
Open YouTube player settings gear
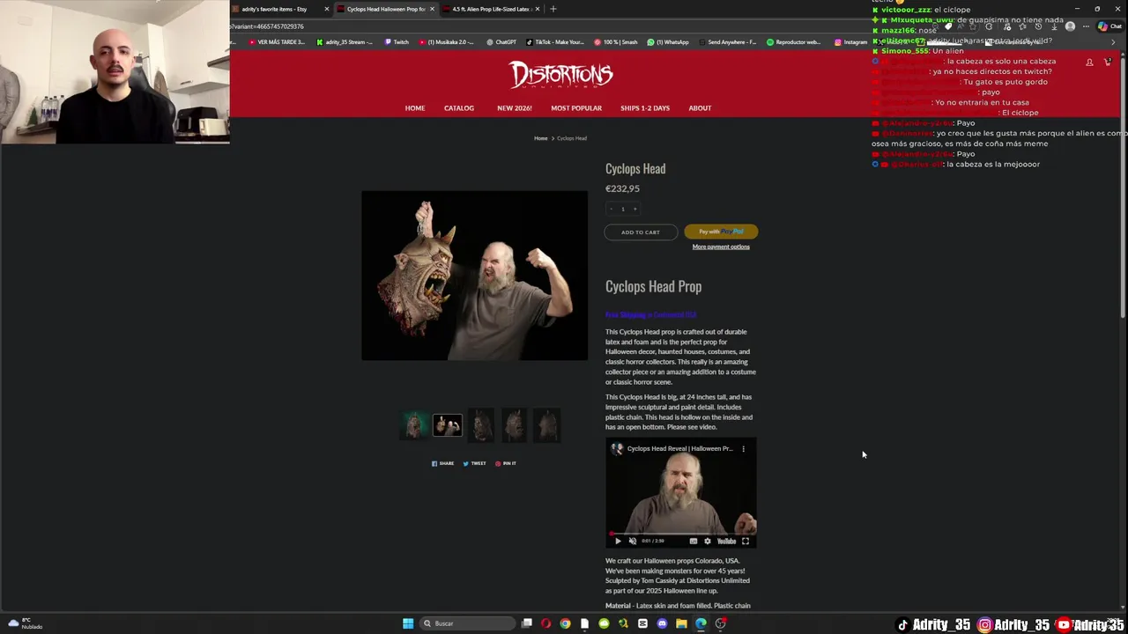pyautogui.click(x=707, y=541)
